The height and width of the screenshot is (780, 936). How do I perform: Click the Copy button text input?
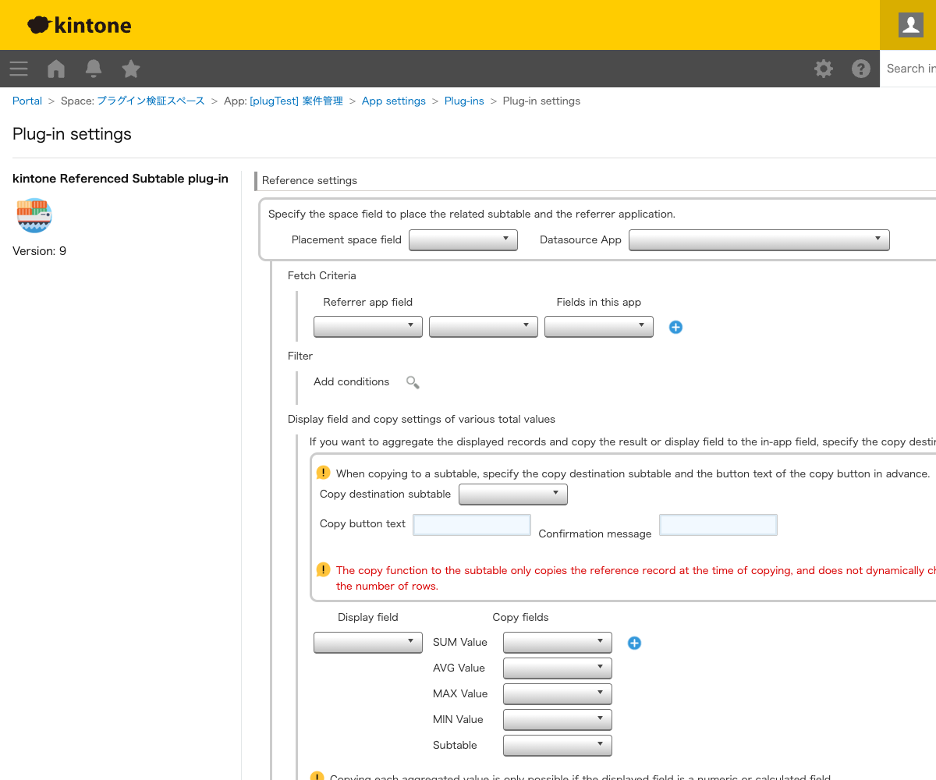(x=472, y=524)
